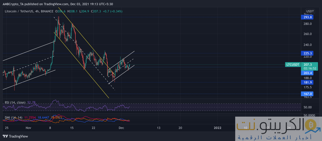
Task: Click the TradingView text at bottom left
Action: click(x=18, y=136)
